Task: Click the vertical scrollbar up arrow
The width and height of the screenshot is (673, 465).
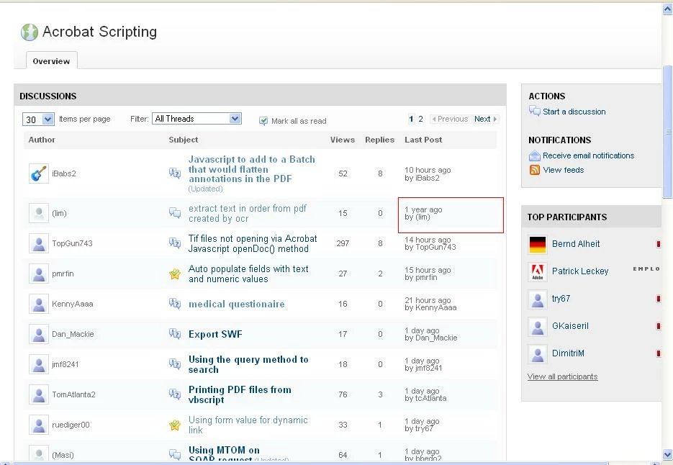Action: [667, 9]
